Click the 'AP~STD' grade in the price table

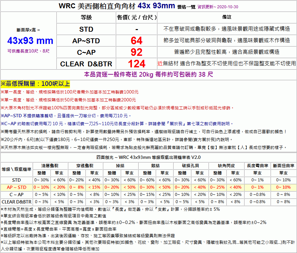[86, 41]
